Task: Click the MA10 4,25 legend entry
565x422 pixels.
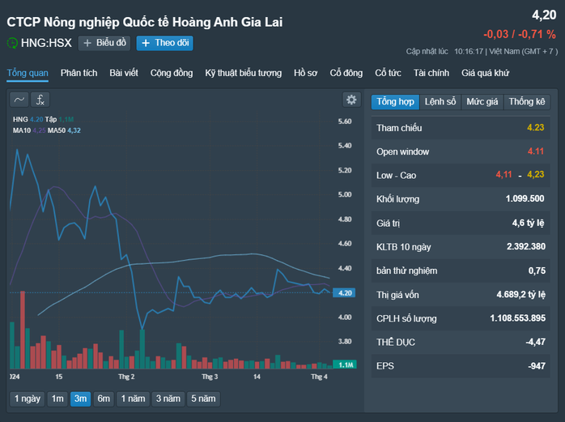Action: (x=29, y=130)
